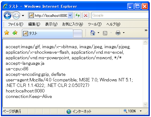Click the ua-cpu:x86 header line
Viewport: 151px width, 117px height.
(17, 69)
